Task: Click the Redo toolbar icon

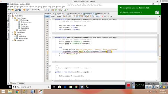Action: pos(28,10)
